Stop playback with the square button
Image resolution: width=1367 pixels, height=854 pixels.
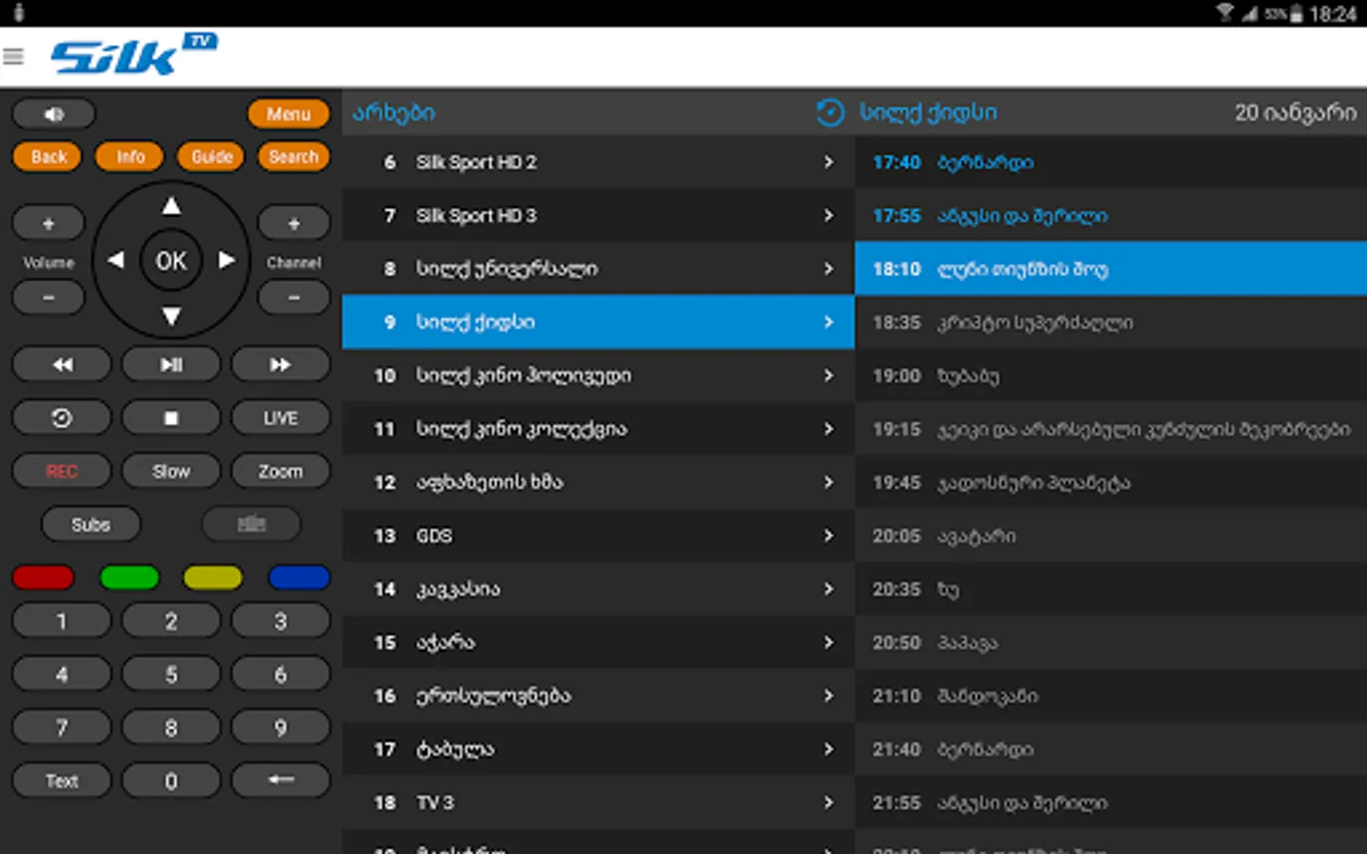(171, 418)
